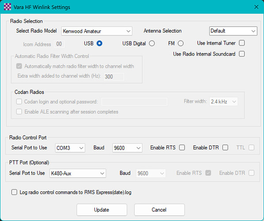This screenshot has height=221, width=264.
Task: Open the PTT Port Baud dropdown
Action: click(151, 173)
